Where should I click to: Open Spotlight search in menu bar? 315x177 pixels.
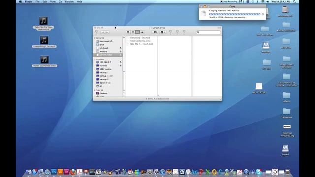[294, 2]
